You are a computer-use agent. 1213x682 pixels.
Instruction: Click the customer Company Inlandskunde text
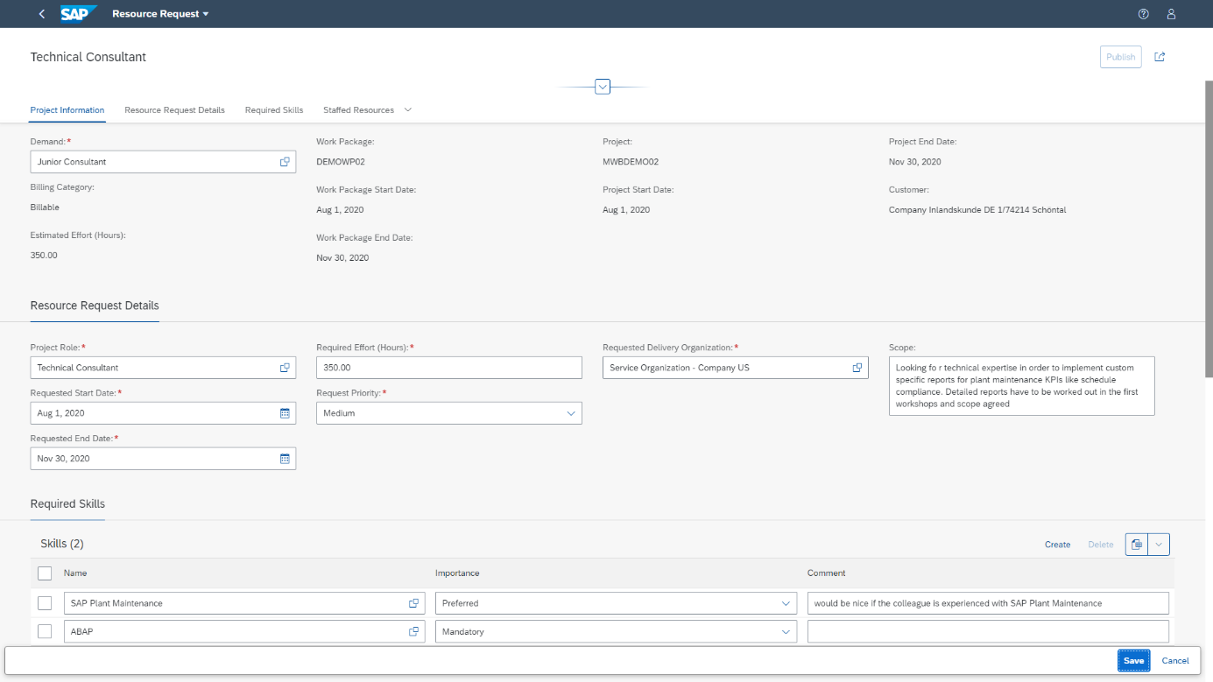tap(977, 210)
